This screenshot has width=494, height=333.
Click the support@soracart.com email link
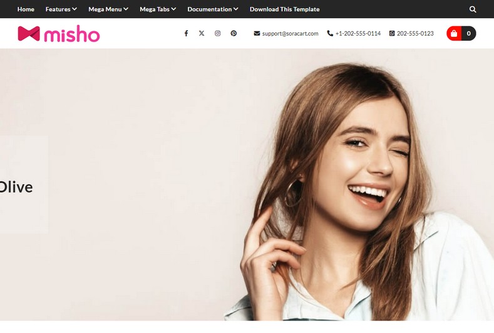(290, 33)
